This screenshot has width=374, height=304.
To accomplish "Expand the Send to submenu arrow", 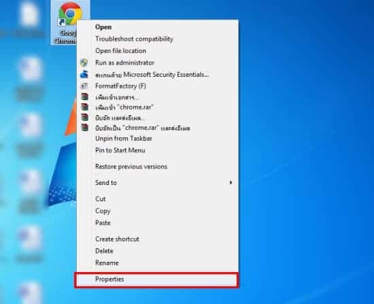I will [x=231, y=182].
